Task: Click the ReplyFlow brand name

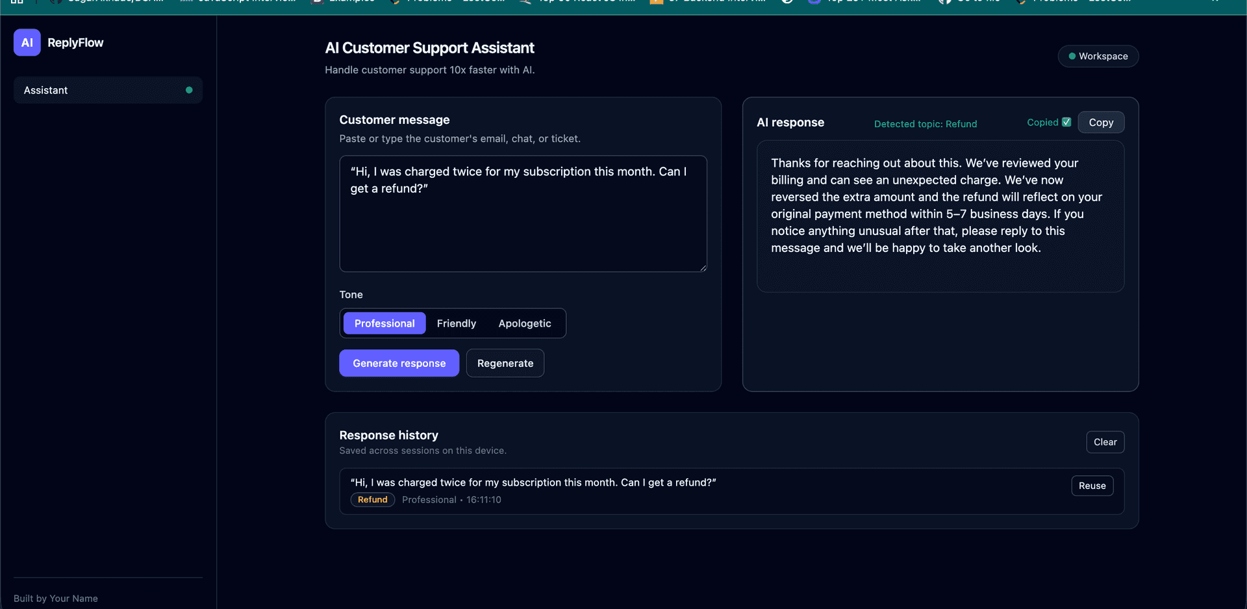Action: tap(75, 43)
